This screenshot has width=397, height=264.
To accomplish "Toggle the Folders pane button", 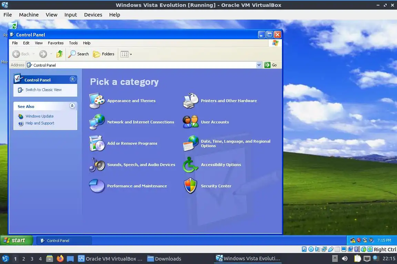I will coord(103,54).
